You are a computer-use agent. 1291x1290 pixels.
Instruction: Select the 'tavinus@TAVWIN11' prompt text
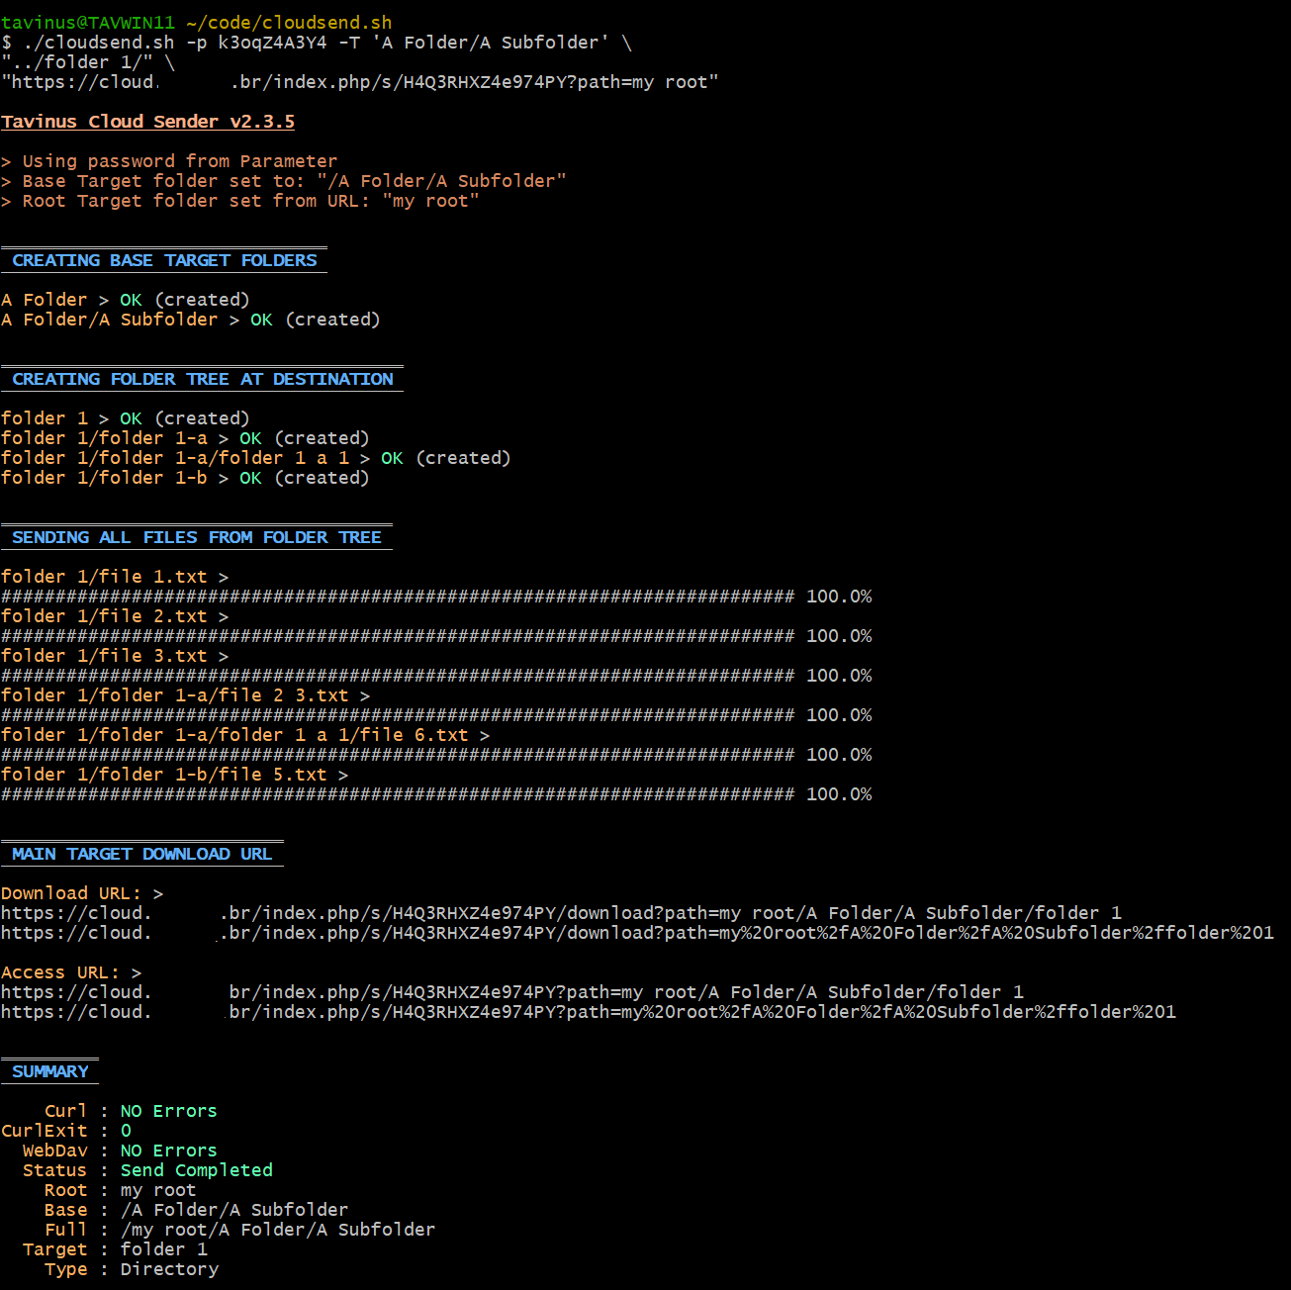pyautogui.click(x=88, y=23)
